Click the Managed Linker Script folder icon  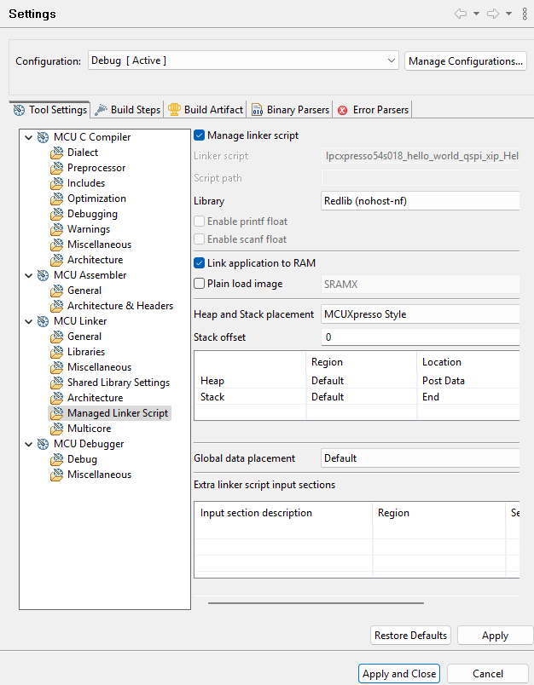(56, 413)
